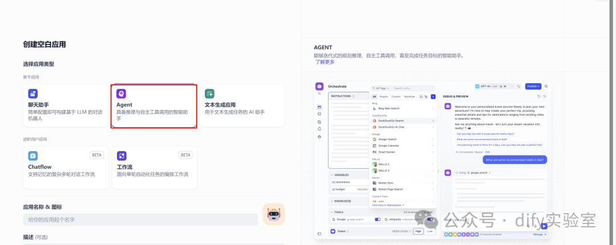Open the robot emoji app icon picker
616x245 pixels.
(x=274, y=214)
